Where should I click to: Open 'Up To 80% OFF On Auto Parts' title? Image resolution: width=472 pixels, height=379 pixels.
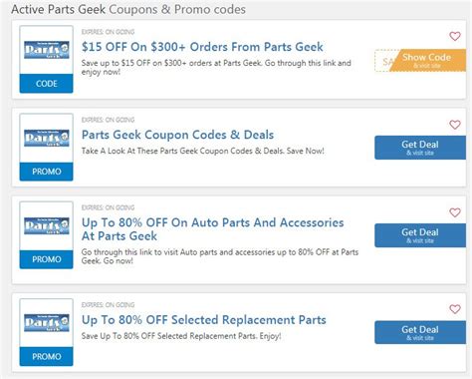tap(213, 229)
